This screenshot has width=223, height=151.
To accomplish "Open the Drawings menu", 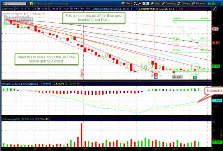I will coord(169,3).
